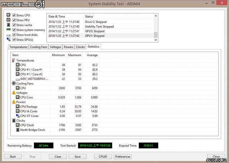
Task: Click the hard drive icon of WDC WD7500BPKX row
Action: pos(18,79)
